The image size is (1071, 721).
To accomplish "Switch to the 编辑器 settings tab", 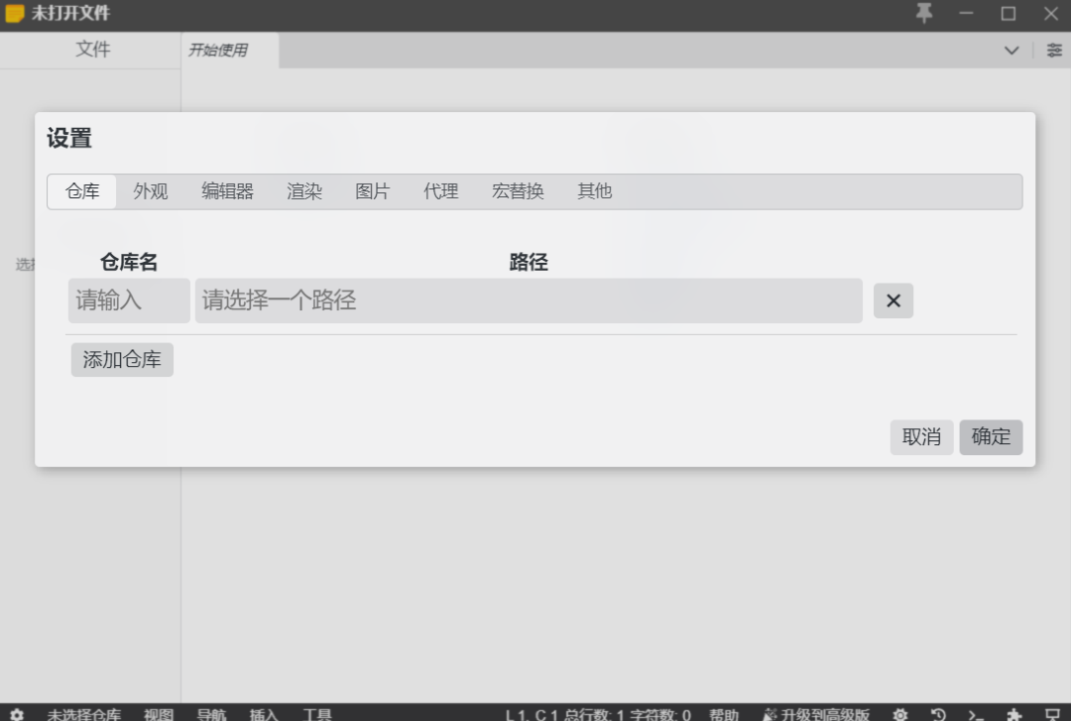I will [x=226, y=191].
